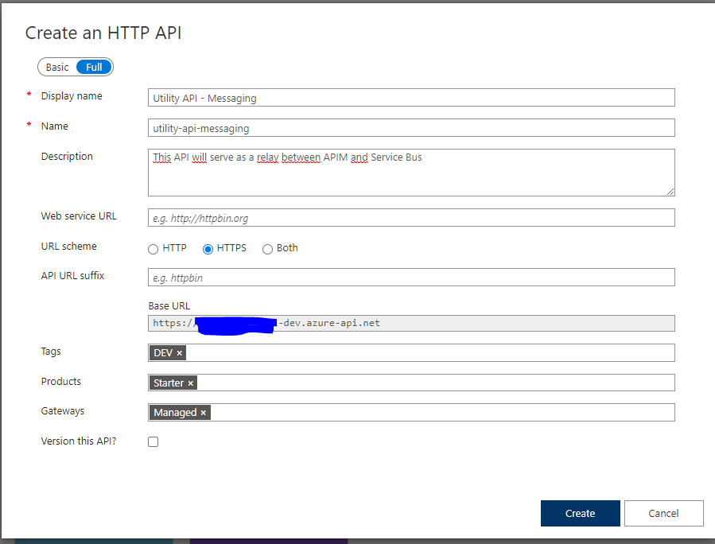Select Both as the URL scheme
Screen dimensions: 715x544
point(267,249)
